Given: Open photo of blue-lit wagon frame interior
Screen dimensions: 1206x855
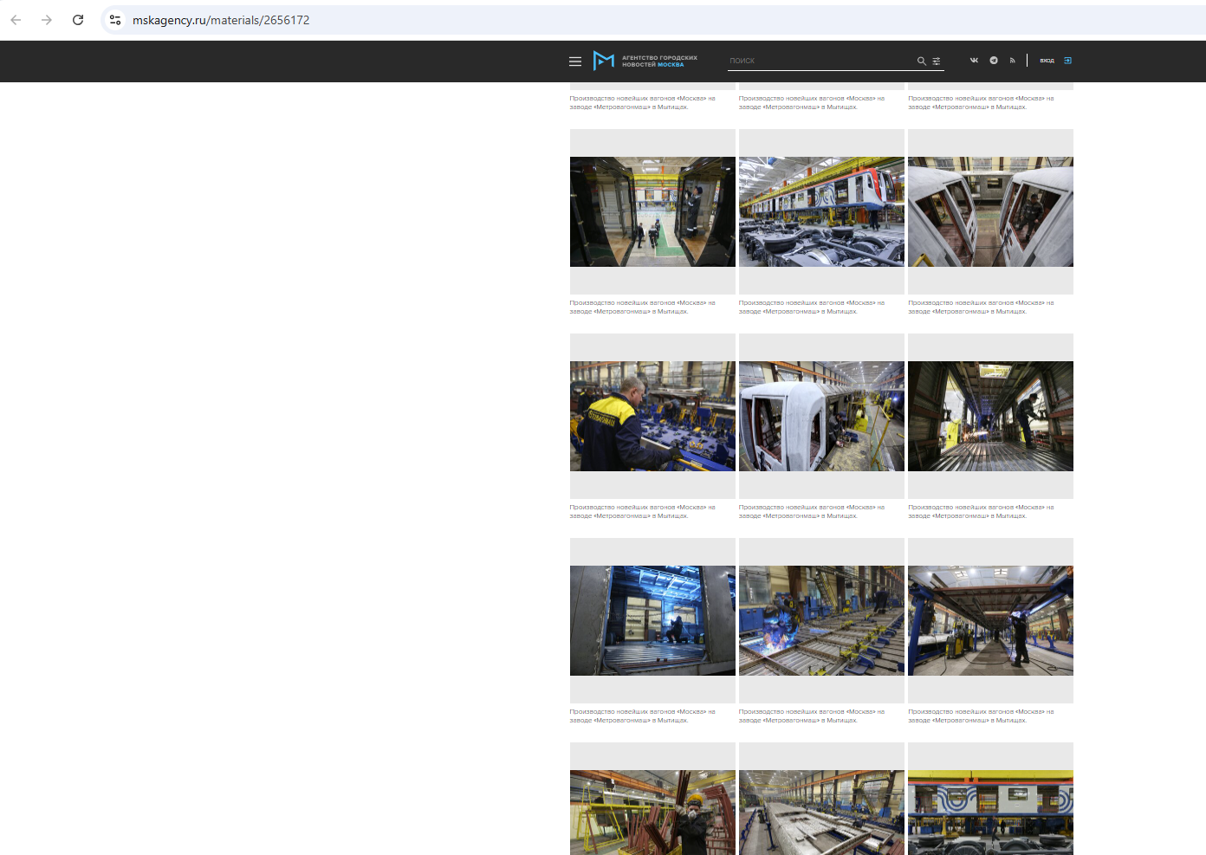Looking at the screenshot, I should 652,620.
